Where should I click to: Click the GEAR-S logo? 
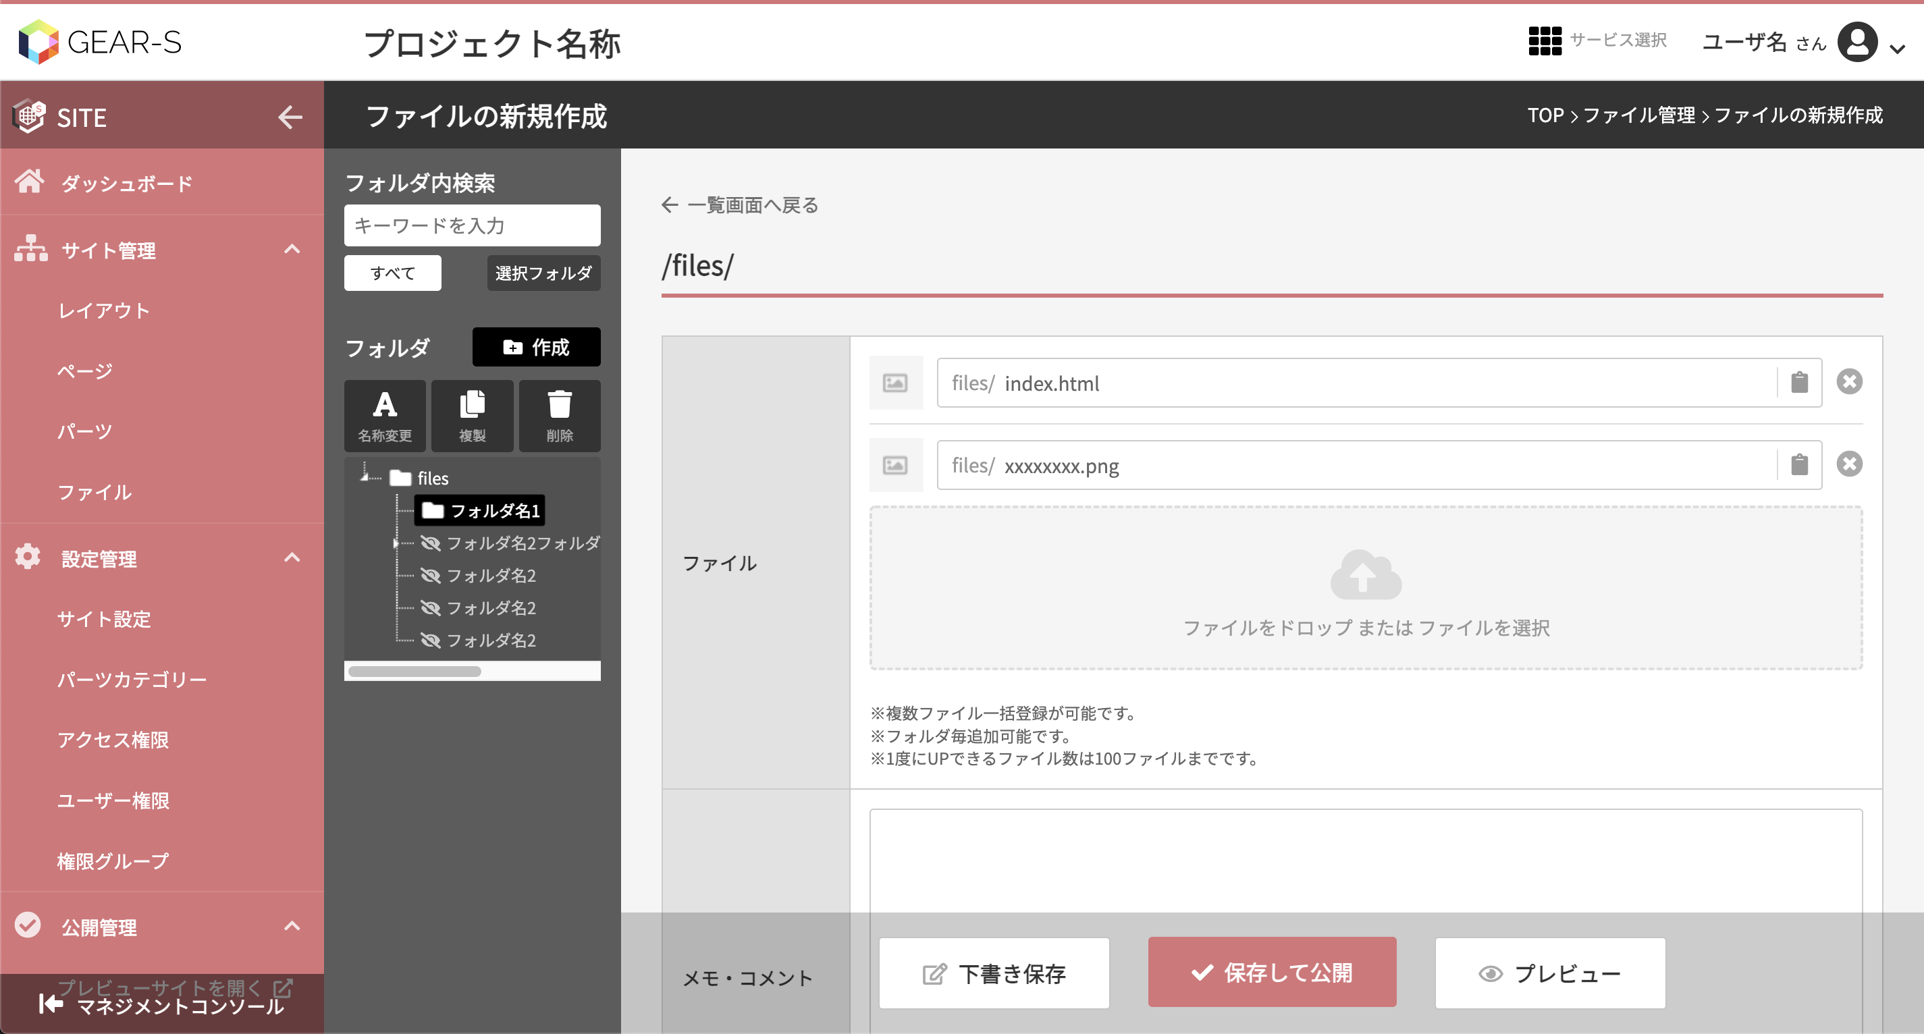(x=100, y=42)
